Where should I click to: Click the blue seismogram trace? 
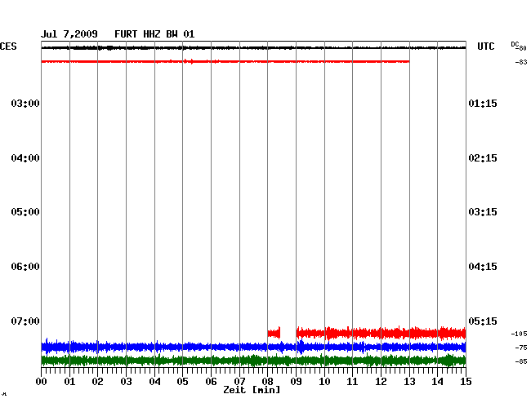point(253,347)
